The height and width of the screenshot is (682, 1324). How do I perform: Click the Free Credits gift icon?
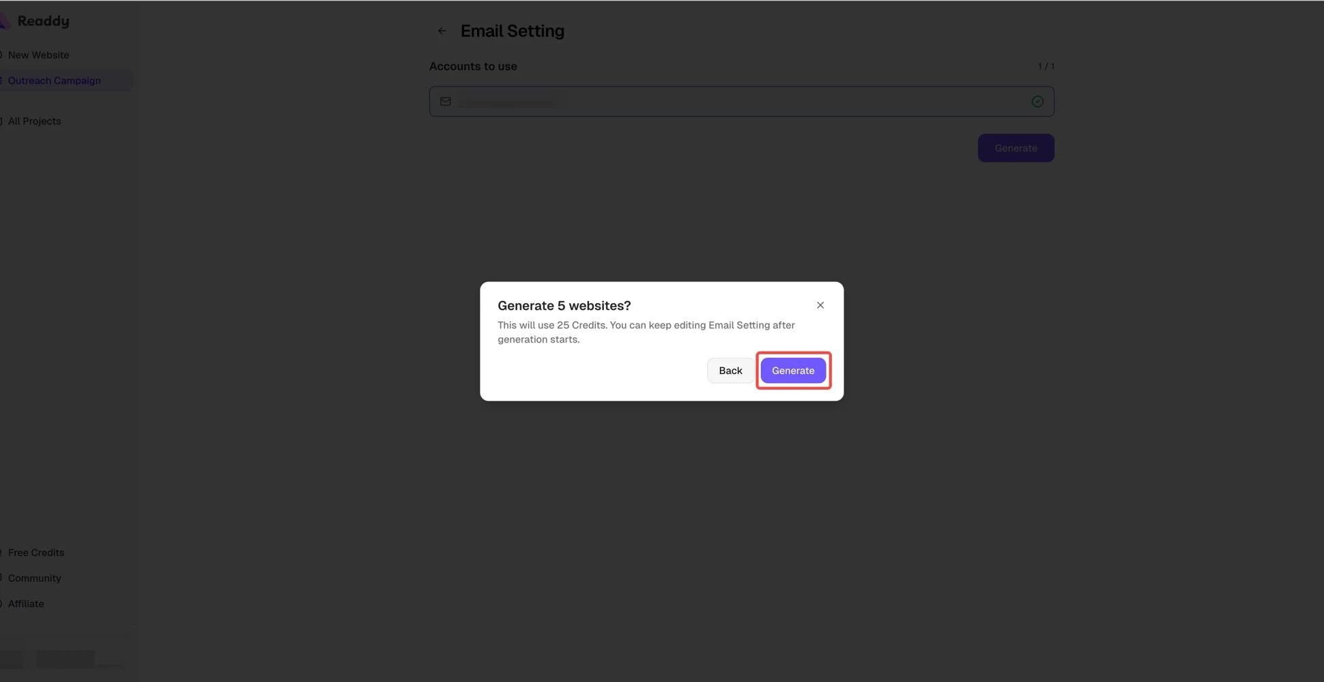(1, 552)
